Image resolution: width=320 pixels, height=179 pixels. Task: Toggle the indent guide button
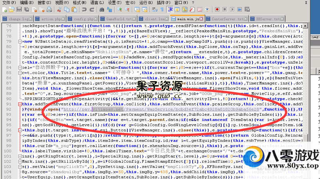point(169,9)
